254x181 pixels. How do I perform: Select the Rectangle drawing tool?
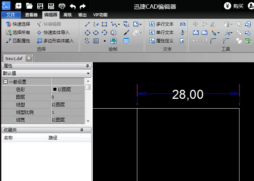tap(104, 24)
